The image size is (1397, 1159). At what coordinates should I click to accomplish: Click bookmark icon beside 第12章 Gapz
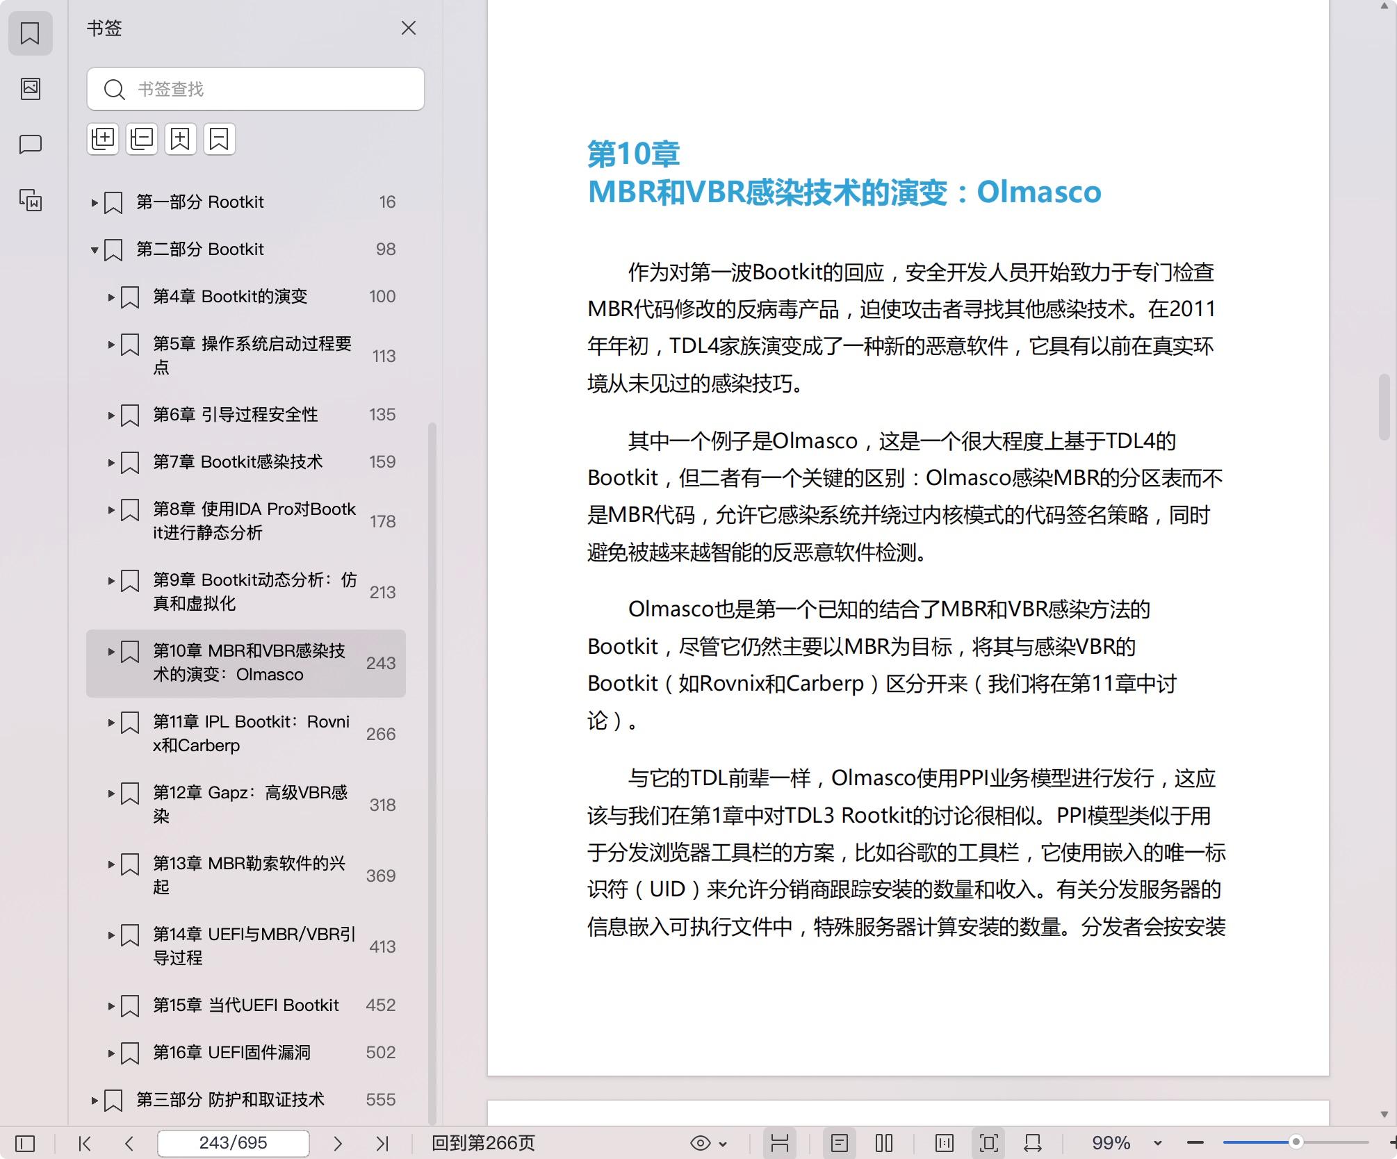click(x=130, y=794)
